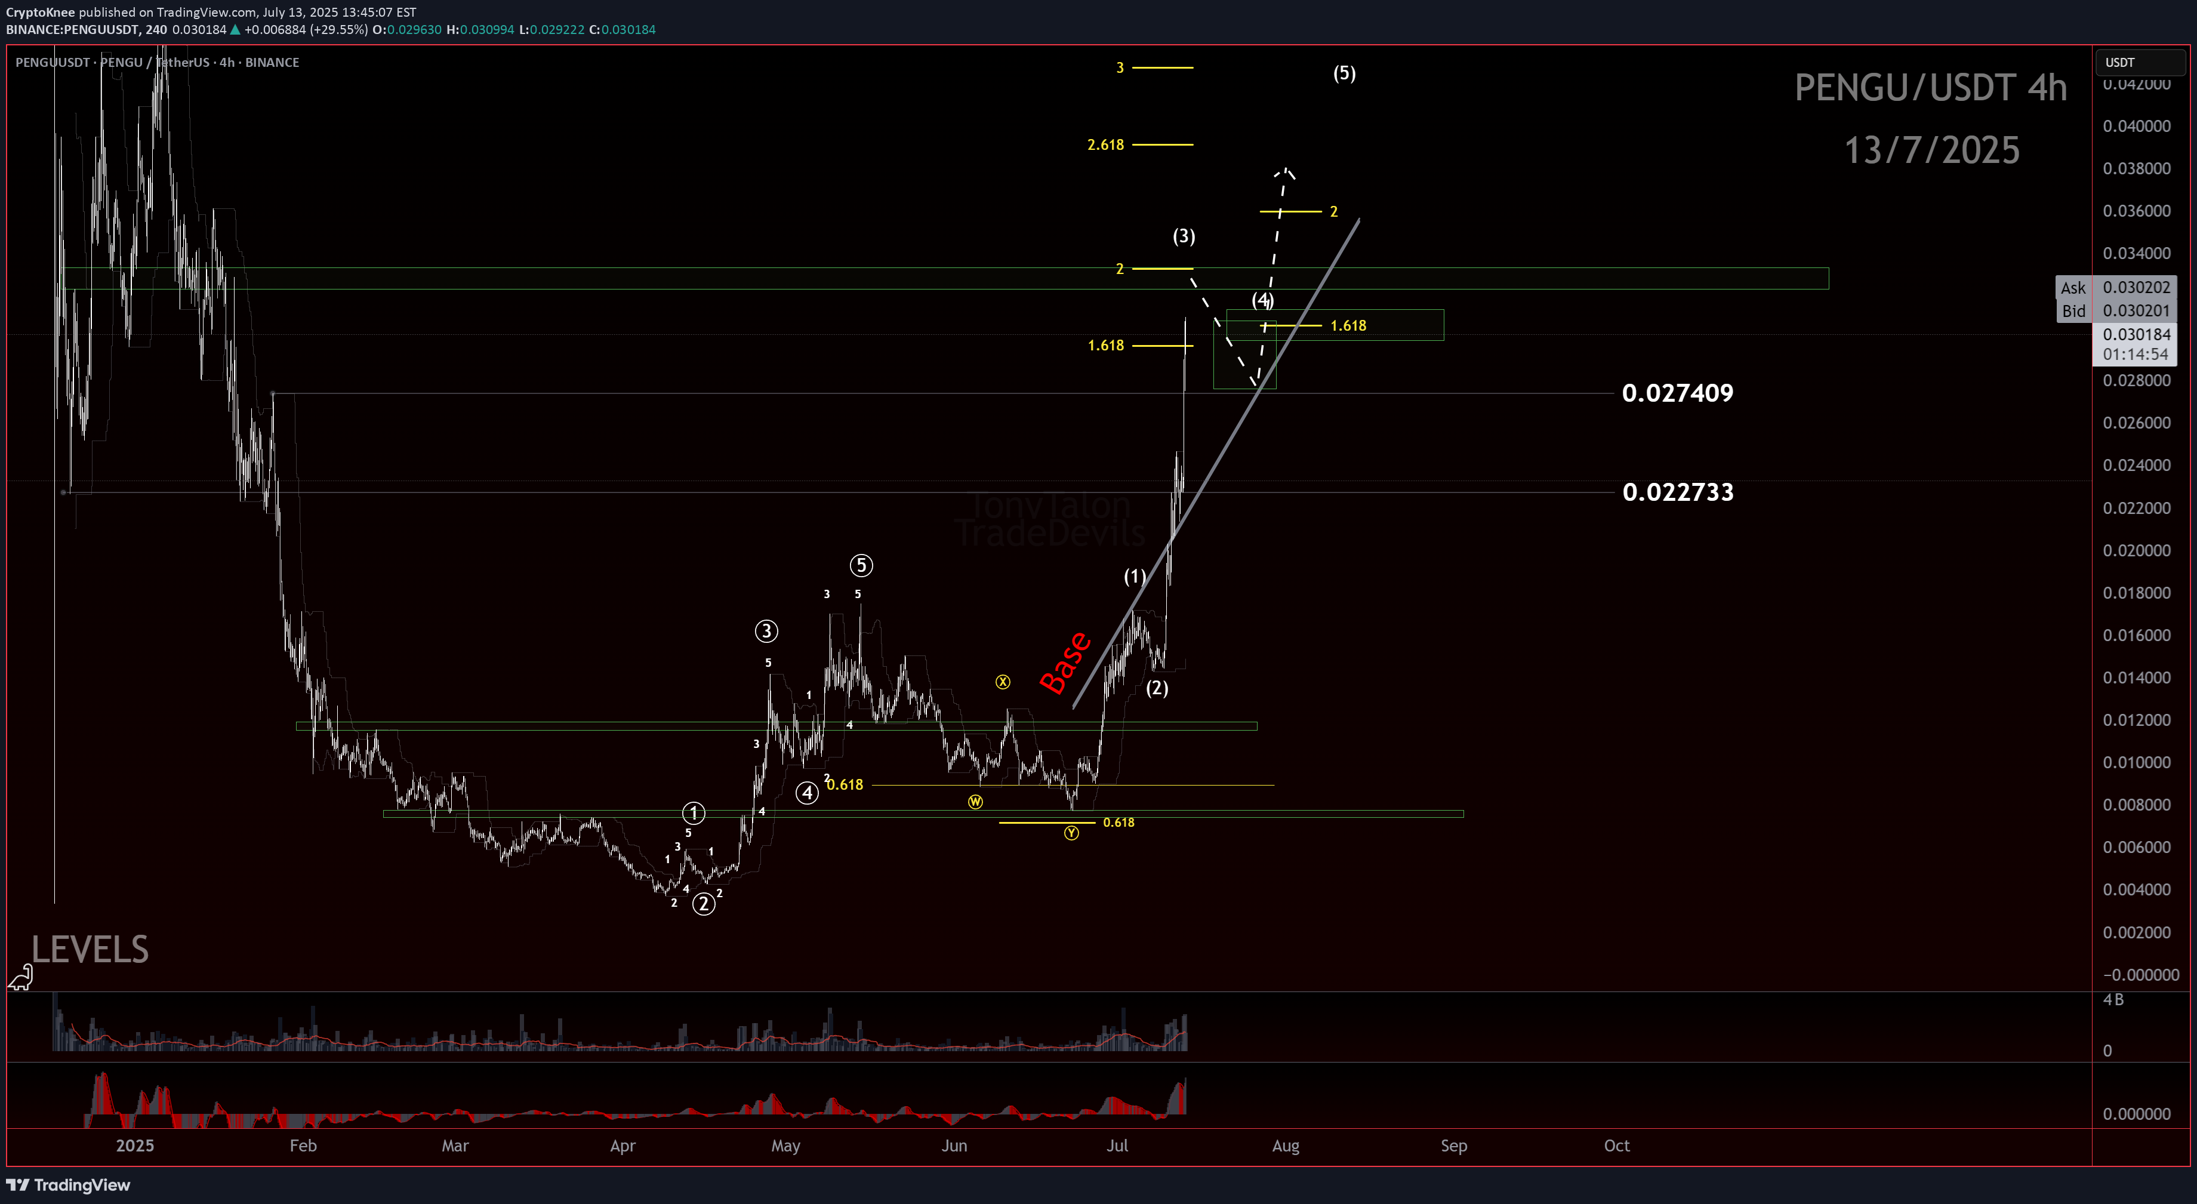2197x1204 pixels.
Task: Select the wave (2) label
Action: tap(1157, 688)
